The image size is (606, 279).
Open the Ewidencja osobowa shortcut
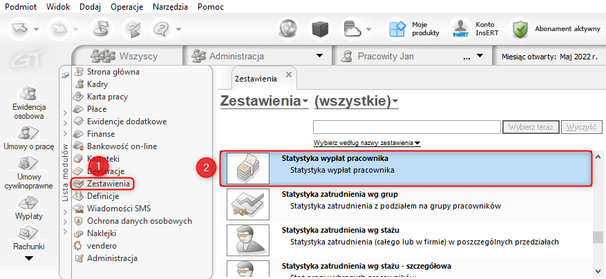(x=30, y=102)
